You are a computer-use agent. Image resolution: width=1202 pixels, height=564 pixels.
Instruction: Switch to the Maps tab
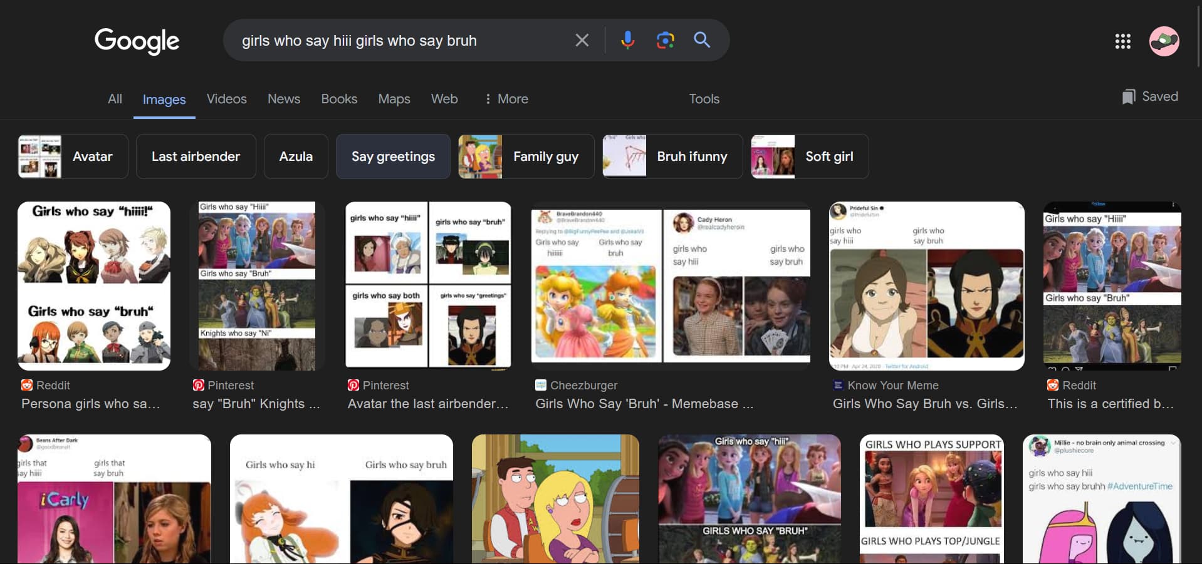click(x=394, y=99)
